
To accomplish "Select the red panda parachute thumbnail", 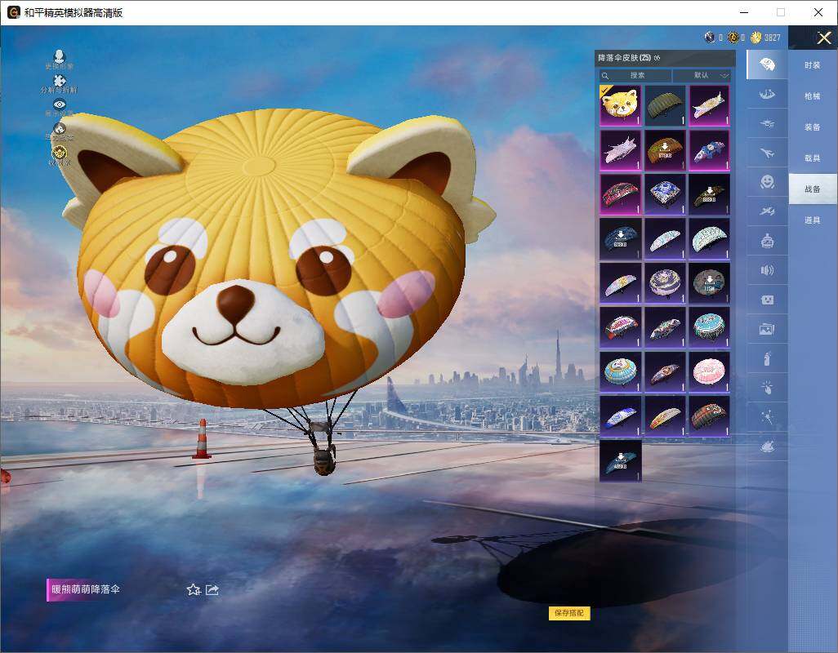I will pyautogui.click(x=621, y=106).
